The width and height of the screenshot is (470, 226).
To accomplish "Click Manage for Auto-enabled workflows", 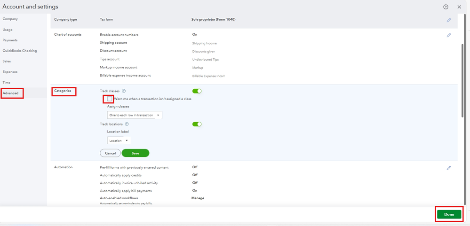I will 198,198.
